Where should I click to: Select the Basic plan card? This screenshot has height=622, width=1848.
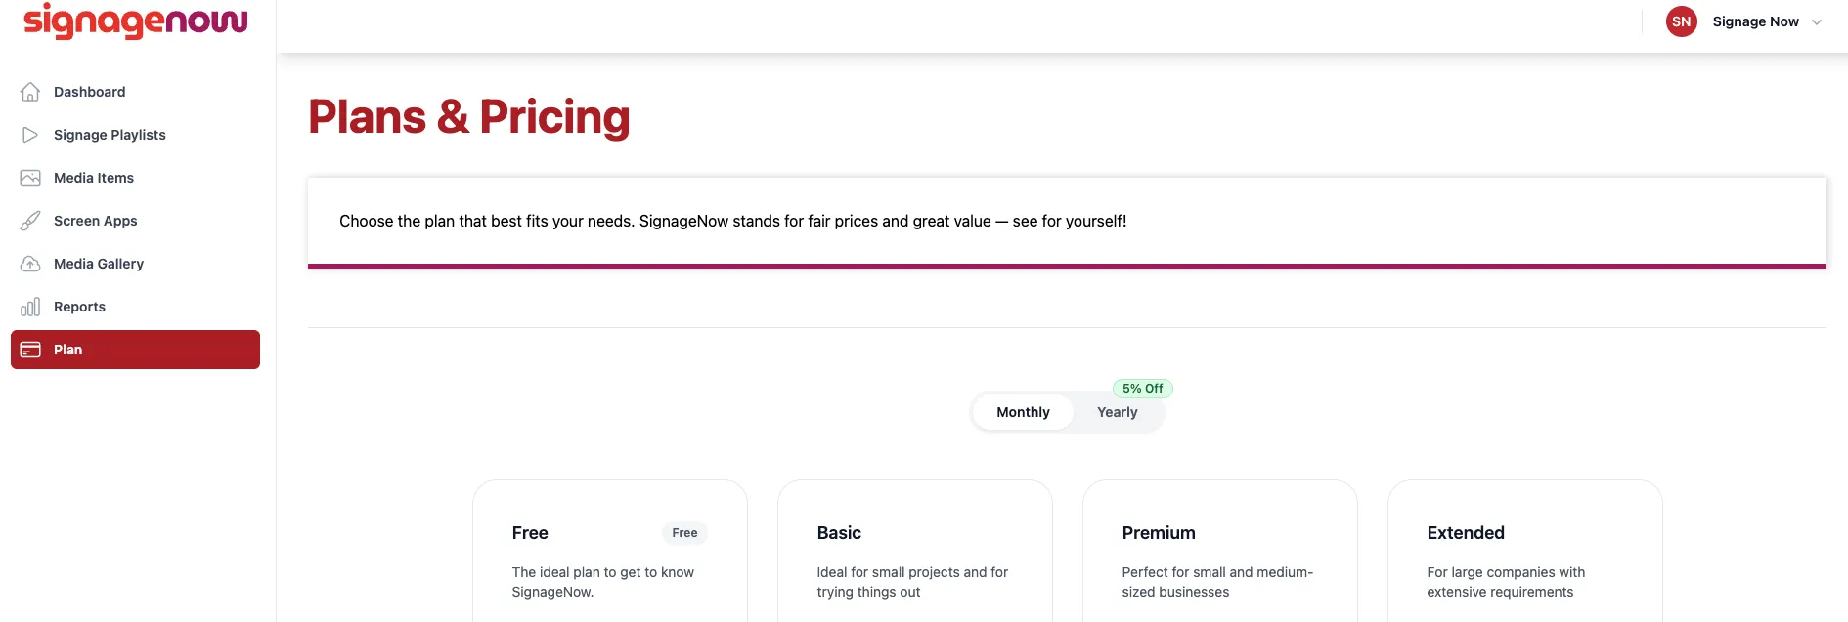[x=915, y=551]
